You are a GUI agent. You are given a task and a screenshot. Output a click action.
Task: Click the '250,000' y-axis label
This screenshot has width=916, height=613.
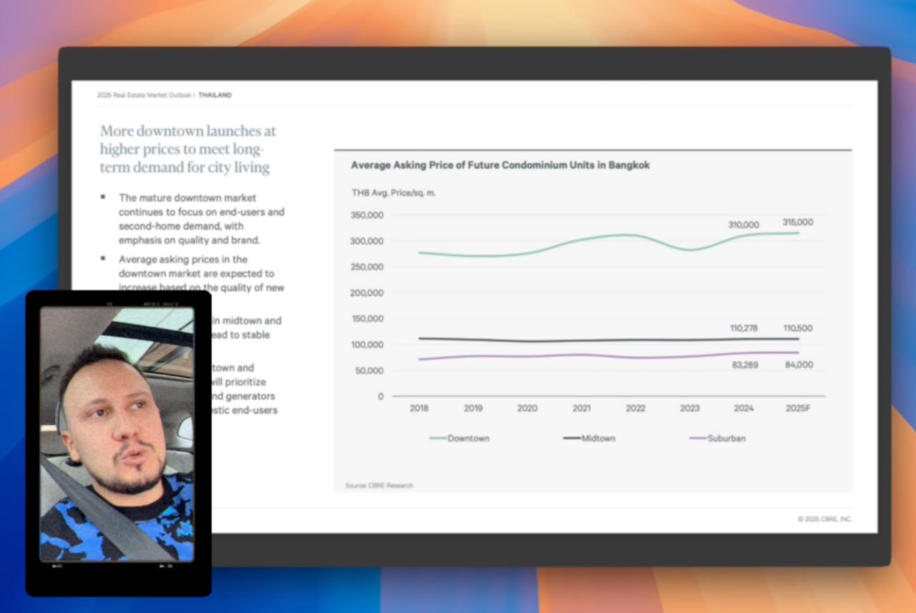(367, 267)
